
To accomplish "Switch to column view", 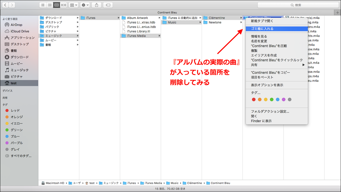I will coord(57,5).
